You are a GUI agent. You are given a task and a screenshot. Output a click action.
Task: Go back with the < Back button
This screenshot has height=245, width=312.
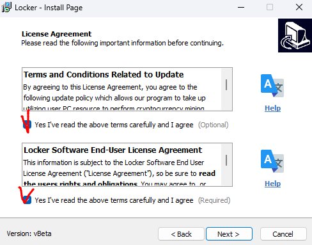pos(181,234)
